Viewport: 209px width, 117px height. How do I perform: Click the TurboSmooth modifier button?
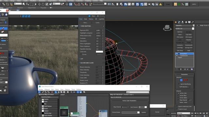pyautogui.click(x=189, y=45)
